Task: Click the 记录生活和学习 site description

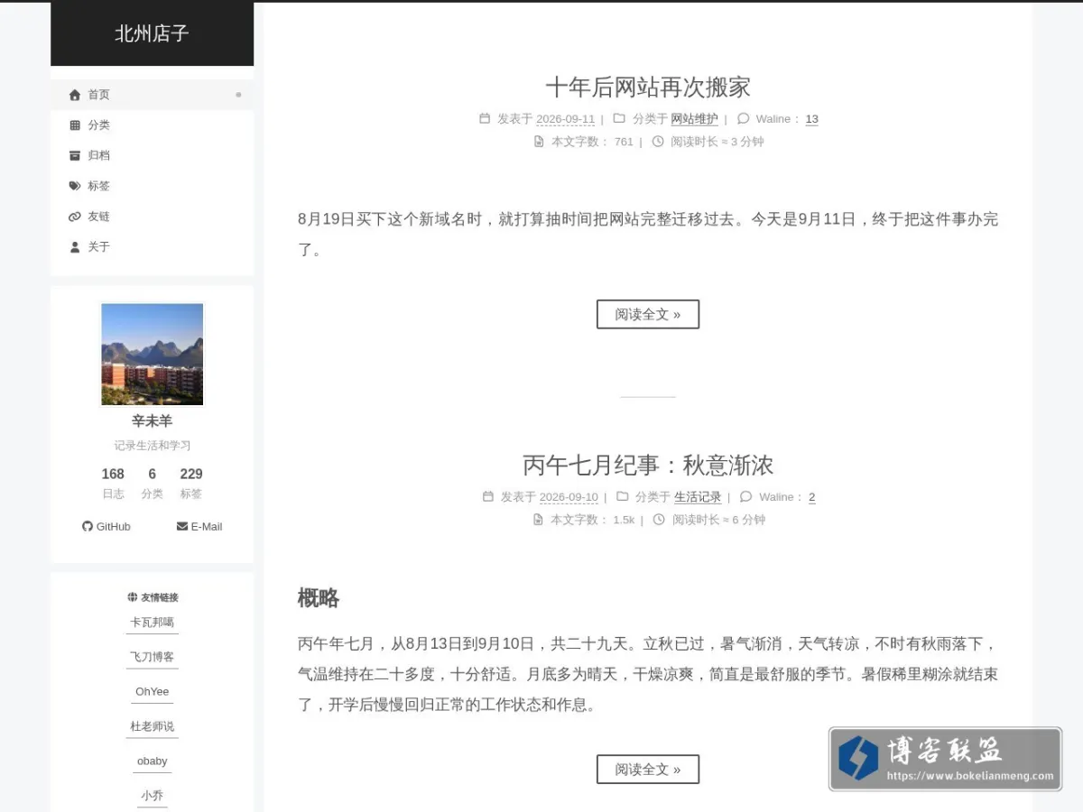Action: point(152,446)
